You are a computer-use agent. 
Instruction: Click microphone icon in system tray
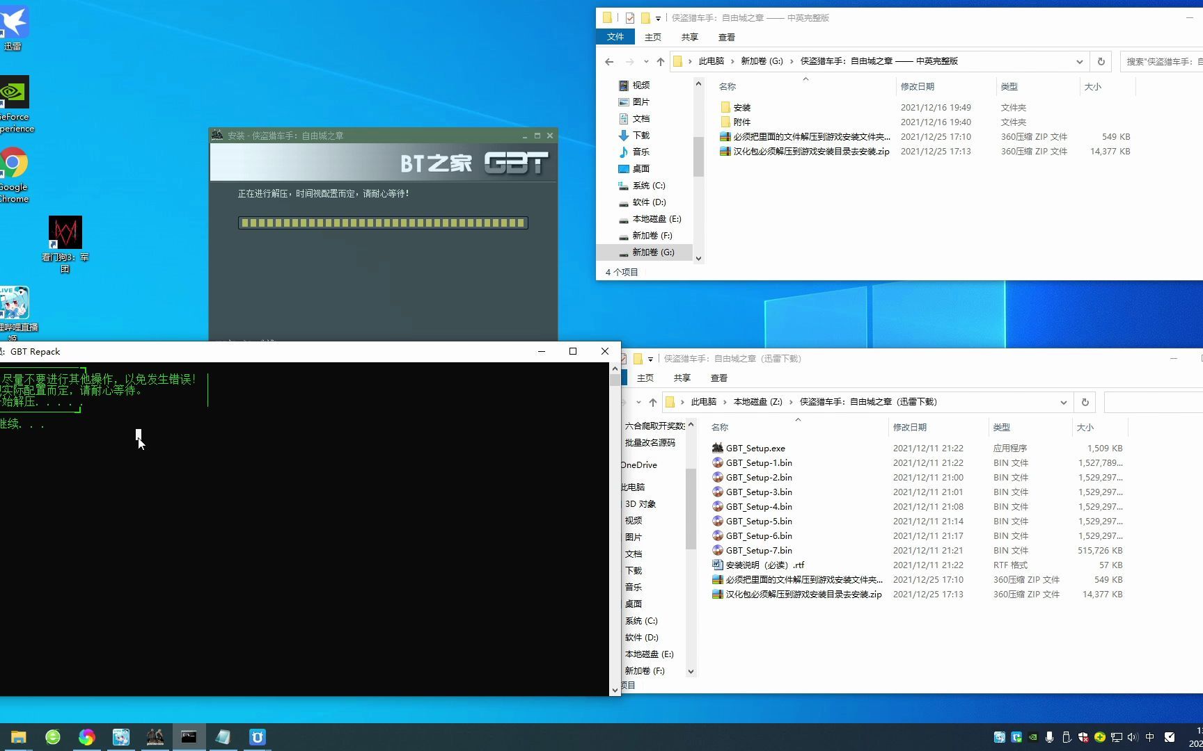1049,737
